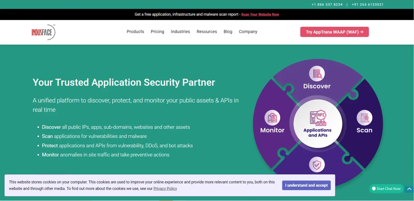
Task: Open the Start Chat Now widget
Action: coord(386,189)
